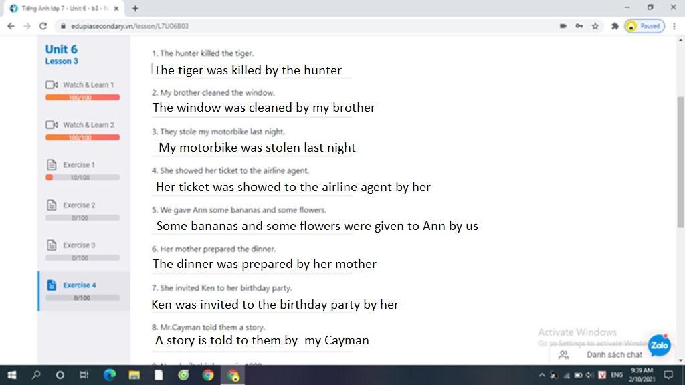The width and height of the screenshot is (685, 385).
Task: Select Exercise 2 in the sidebar
Action: point(79,205)
